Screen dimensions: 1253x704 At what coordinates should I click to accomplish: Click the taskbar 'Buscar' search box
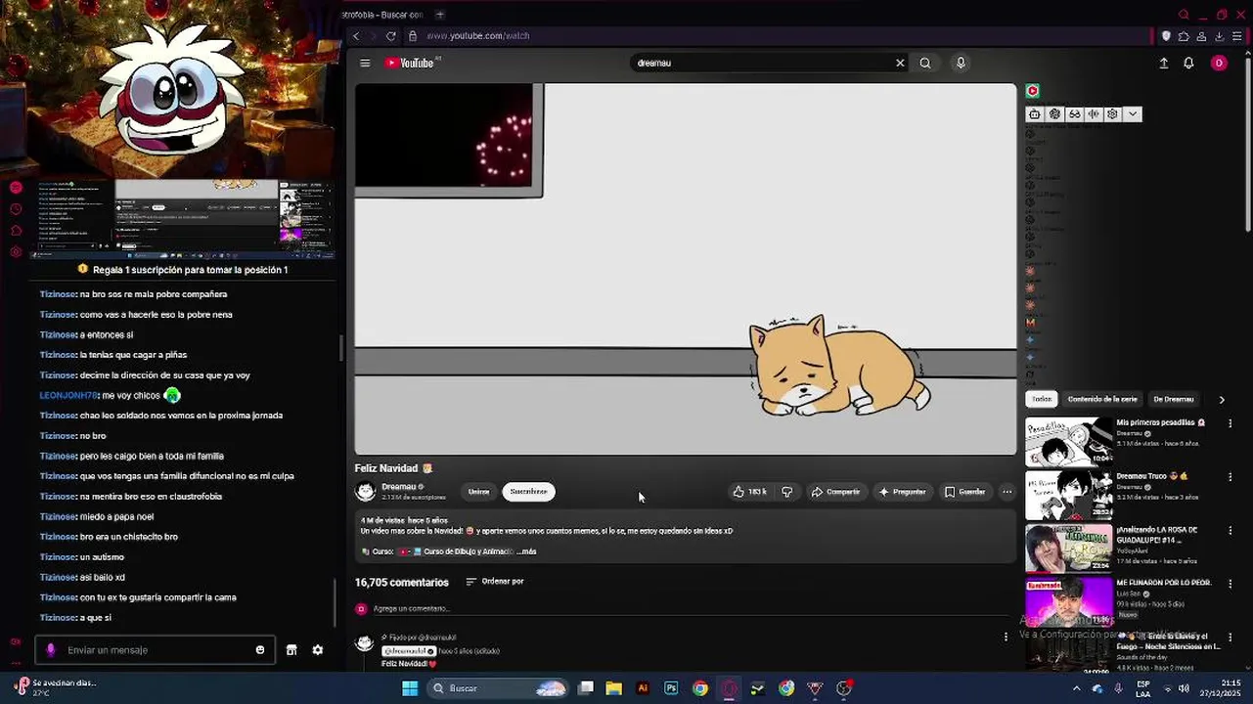(x=499, y=688)
